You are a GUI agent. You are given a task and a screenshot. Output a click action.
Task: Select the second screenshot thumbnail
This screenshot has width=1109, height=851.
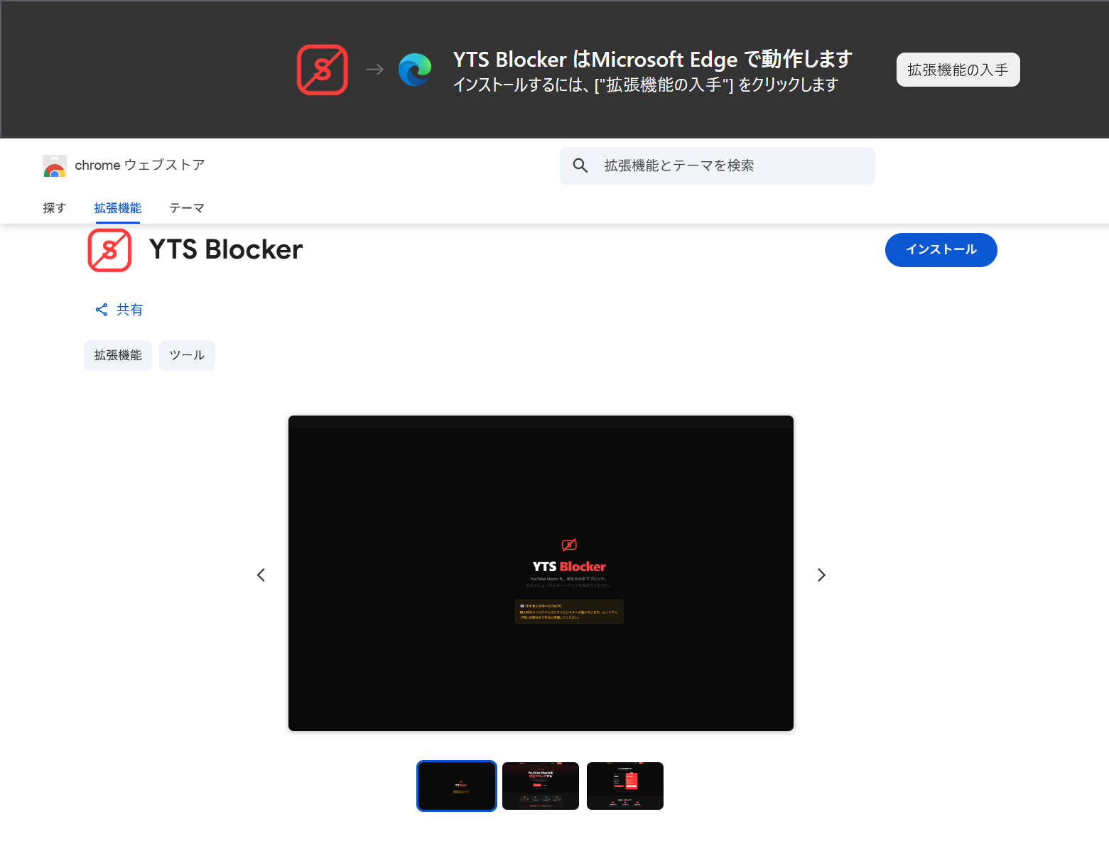click(541, 786)
